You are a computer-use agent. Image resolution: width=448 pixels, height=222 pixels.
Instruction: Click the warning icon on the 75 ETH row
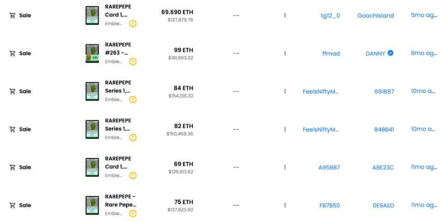(133, 213)
